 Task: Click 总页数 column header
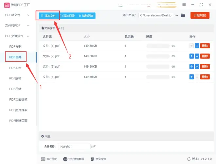[129, 37]
